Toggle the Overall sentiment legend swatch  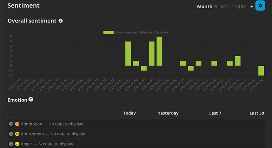click(x=108, y=32)
